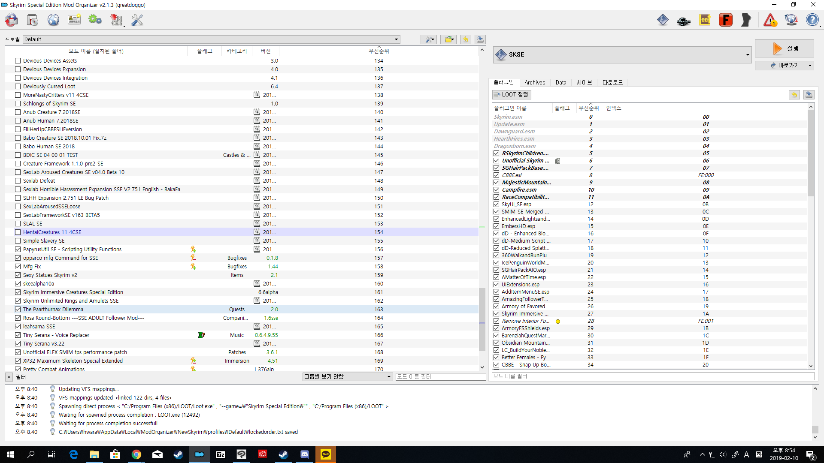Sort mod list by 카테고리 column header
Viewport: 824px width, 463px height.
pyautogui.click(x=236, y=51)
